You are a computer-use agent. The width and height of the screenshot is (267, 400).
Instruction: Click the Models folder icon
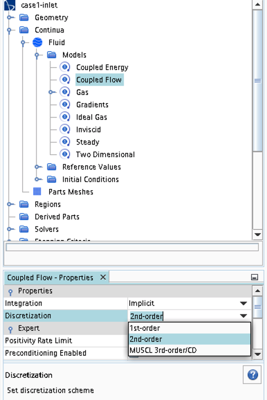point(51,55)
